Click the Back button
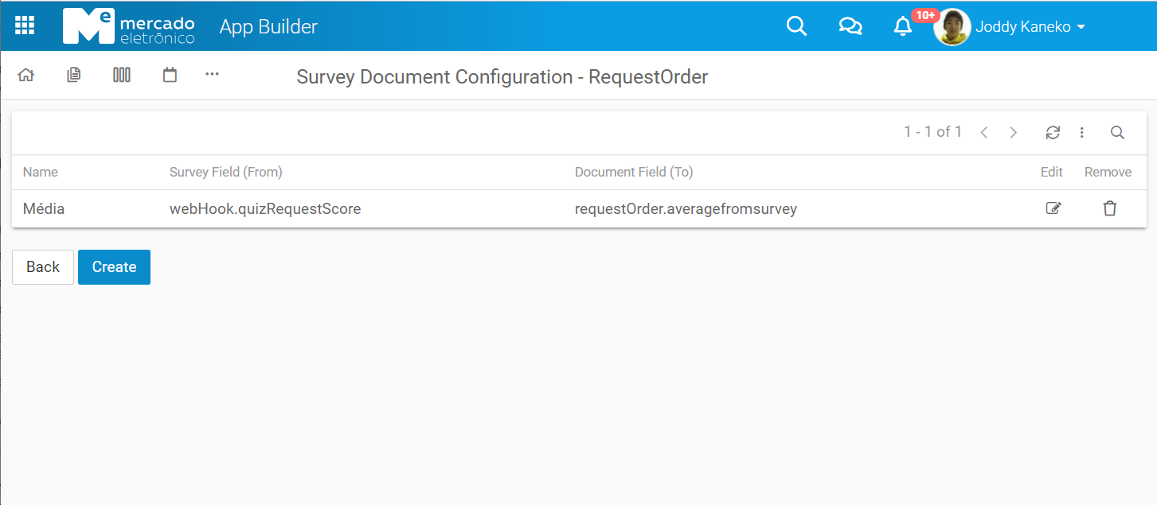 tap(43, 267)
